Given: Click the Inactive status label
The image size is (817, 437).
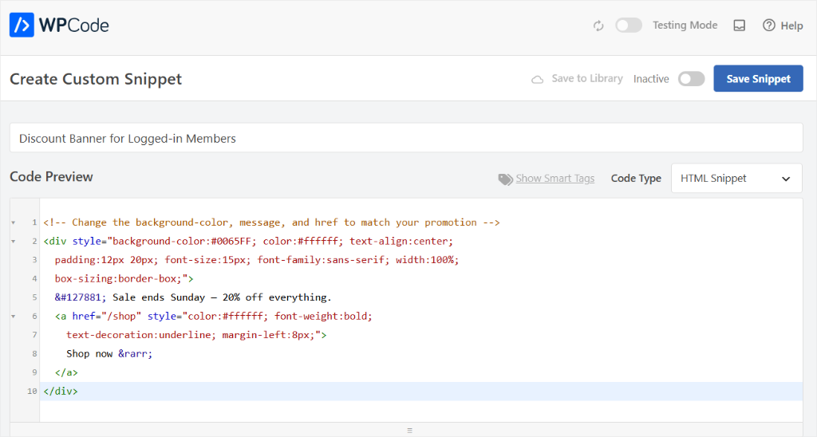Looking at the screenshot, I should 651,79.
